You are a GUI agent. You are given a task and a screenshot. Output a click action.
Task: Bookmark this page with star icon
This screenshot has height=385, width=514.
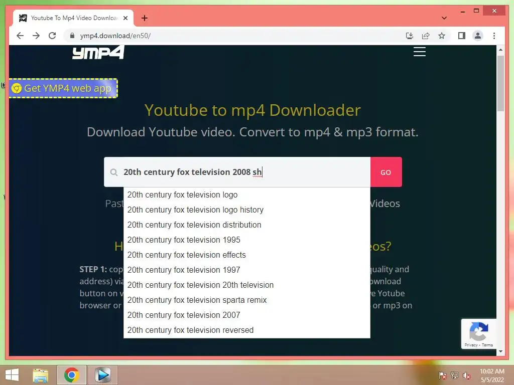coord(442,36)
